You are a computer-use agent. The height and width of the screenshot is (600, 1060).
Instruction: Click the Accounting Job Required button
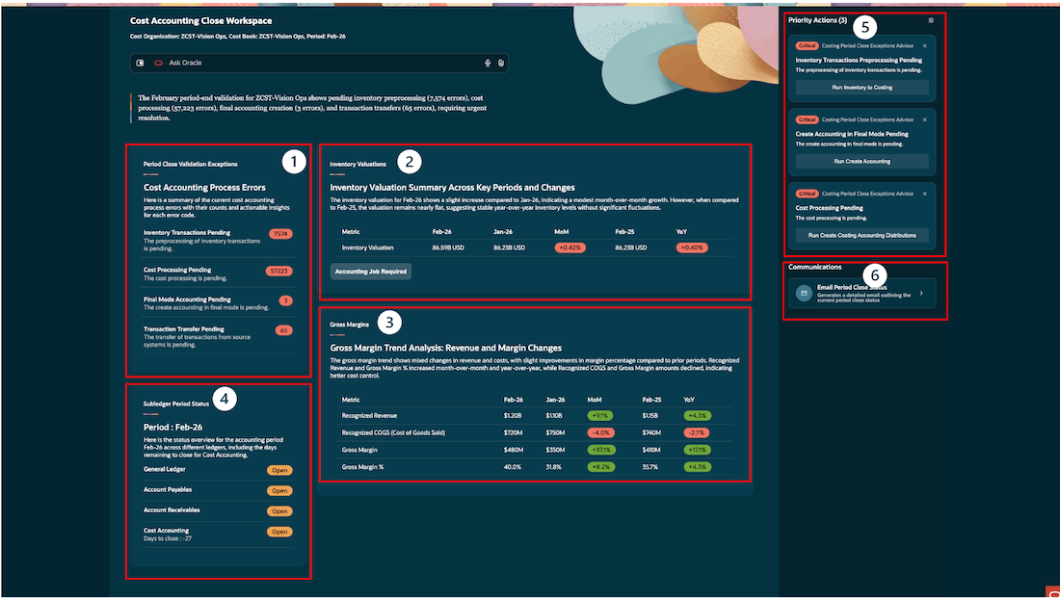(x=370, y=272)
